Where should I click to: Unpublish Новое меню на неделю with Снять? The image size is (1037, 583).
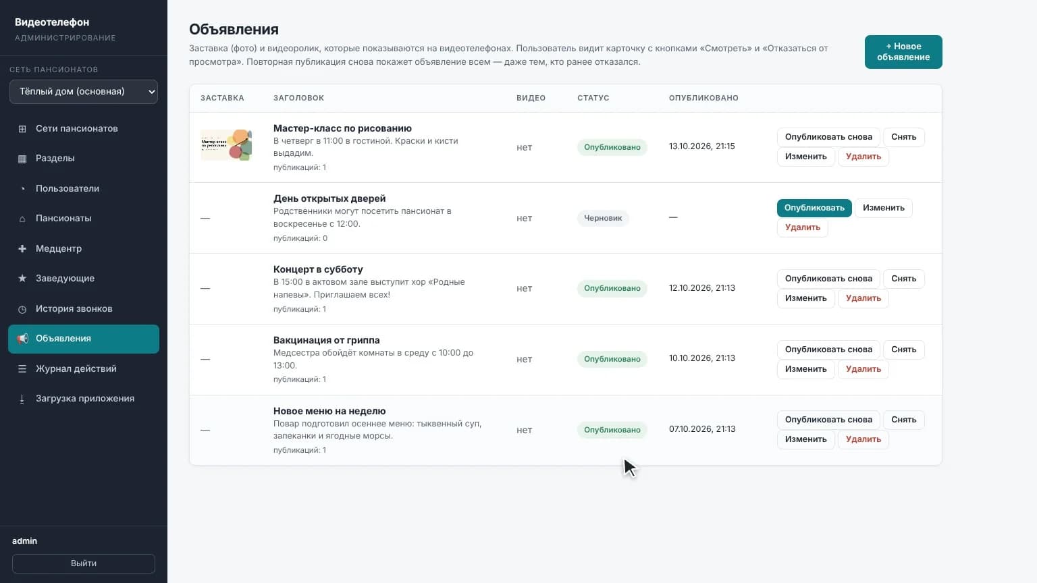[x=903, y=420]
